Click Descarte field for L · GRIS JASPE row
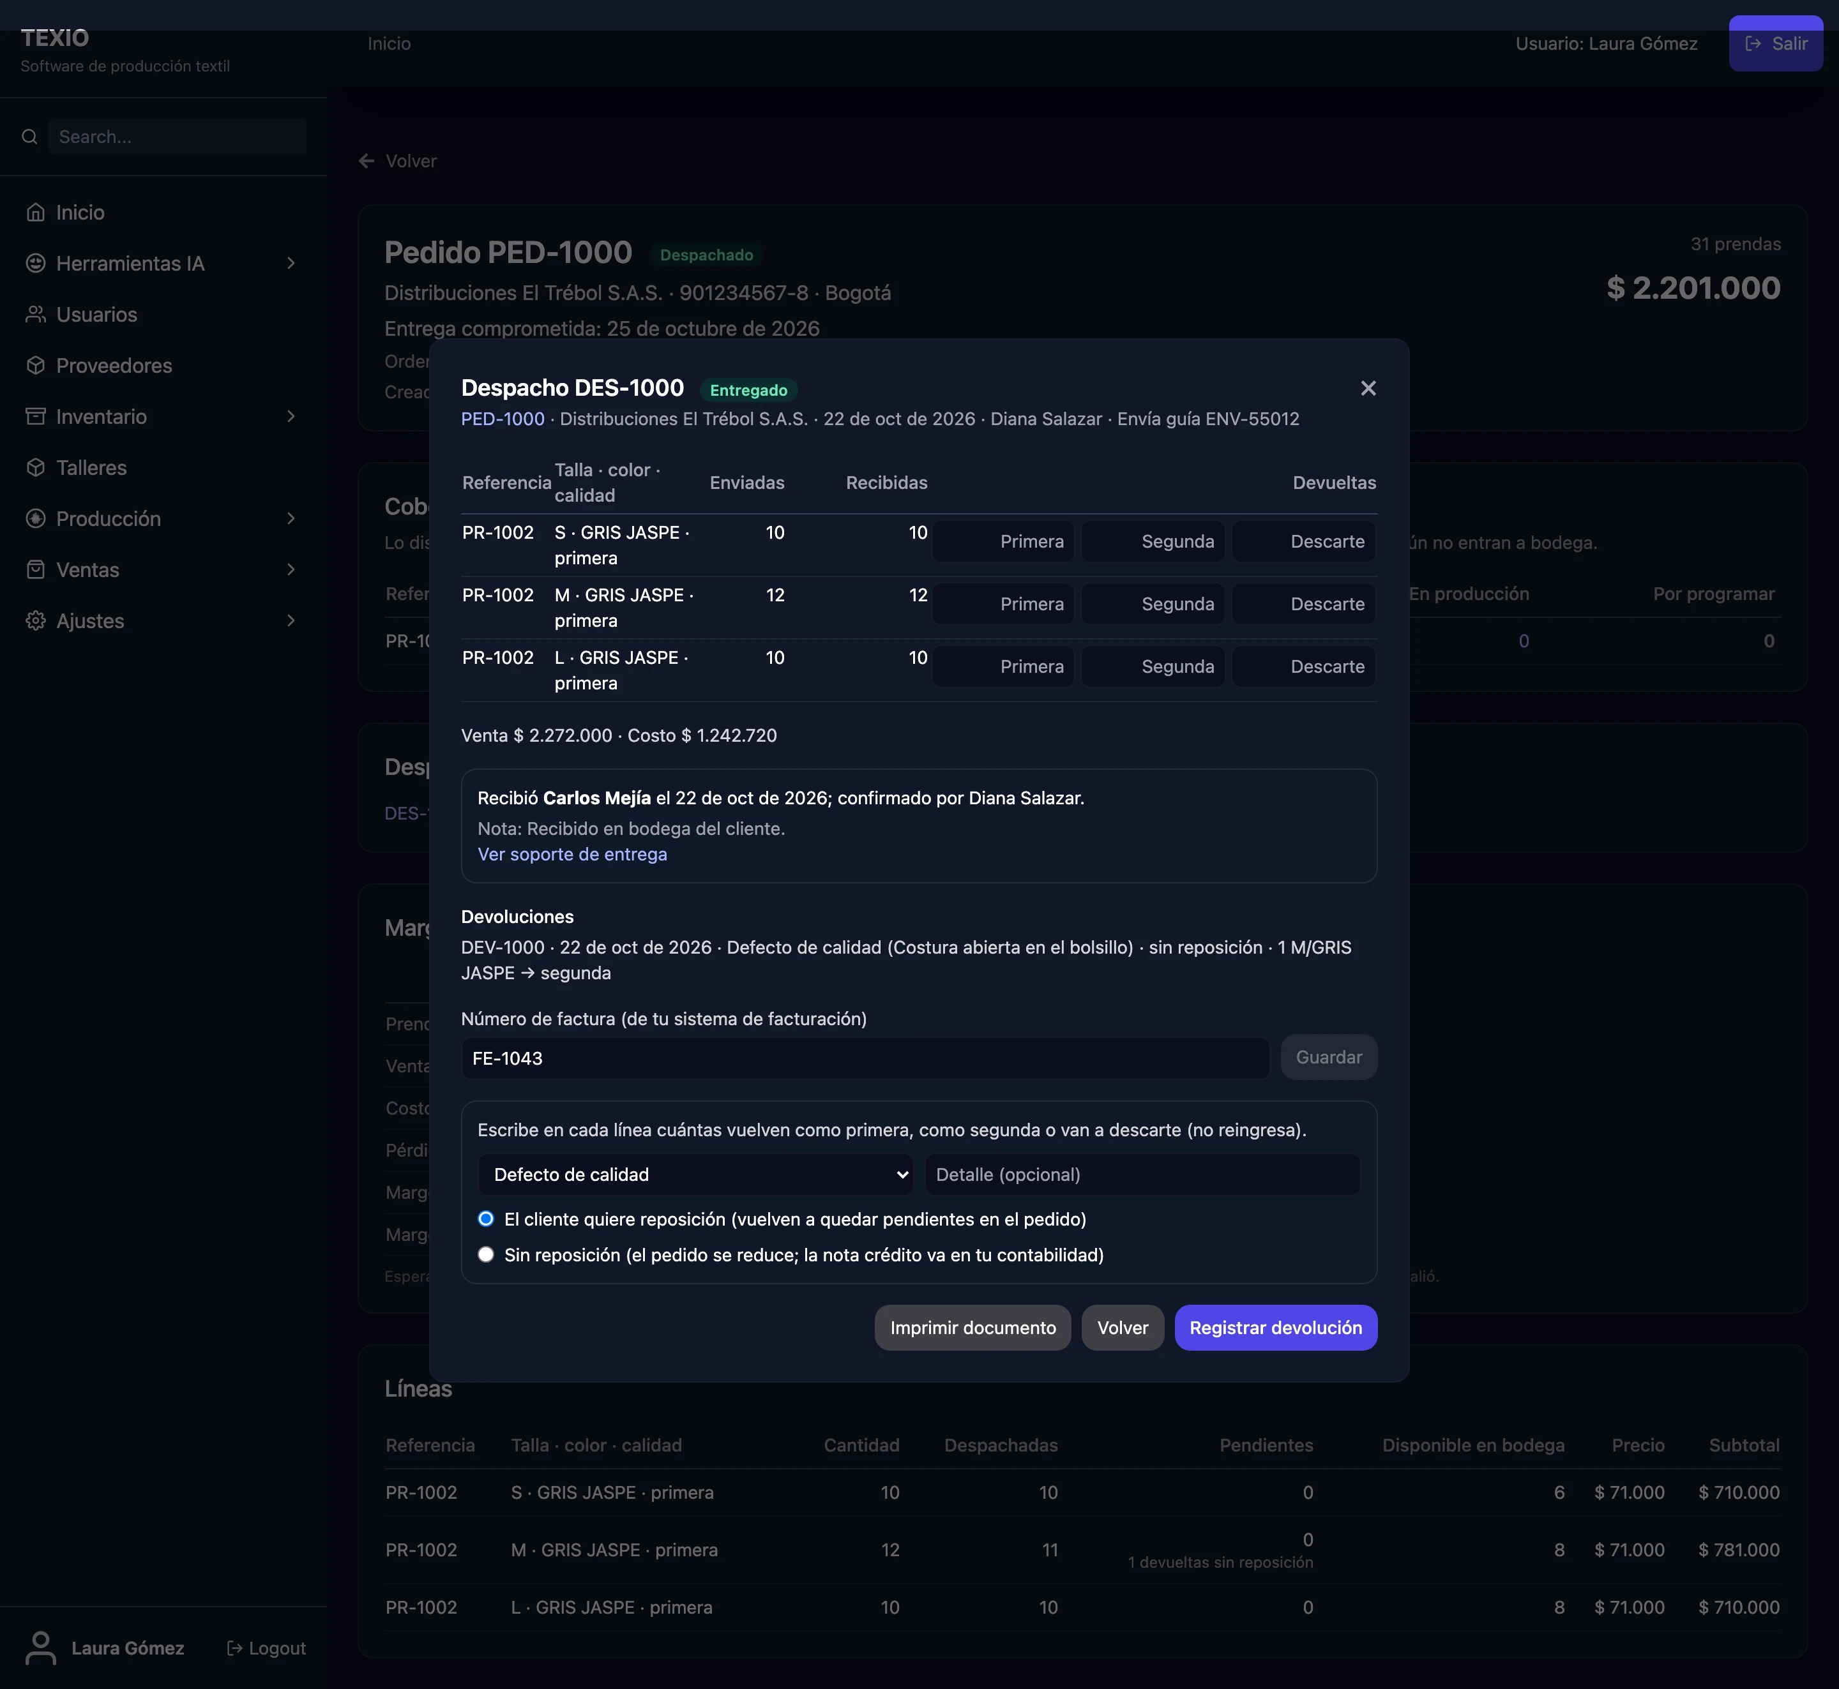 coord(1303,667)
